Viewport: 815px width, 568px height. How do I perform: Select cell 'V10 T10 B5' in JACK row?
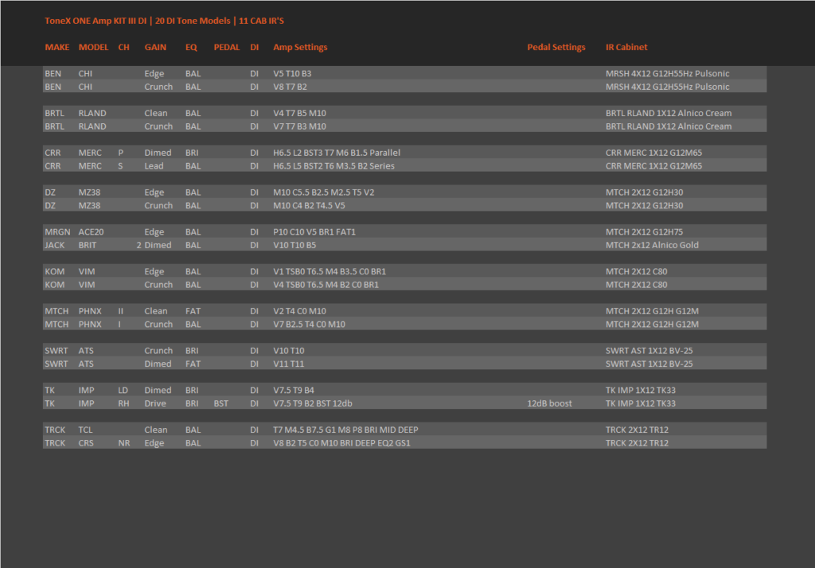[294, 245]
